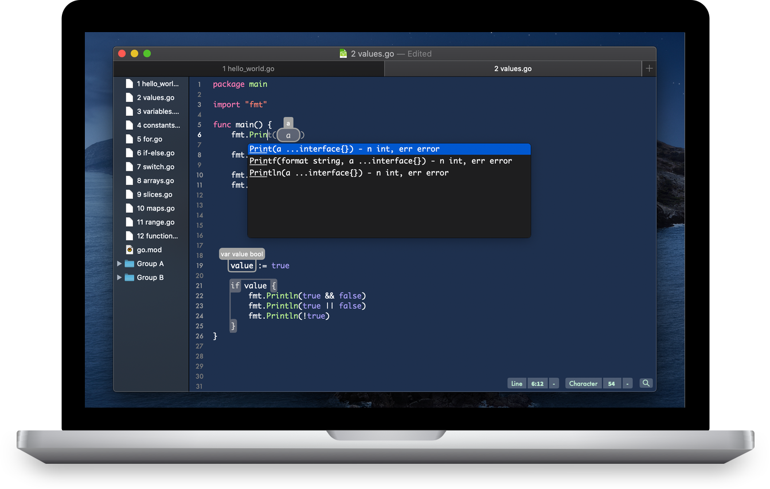Click 'func main() {' on line 5

(x=242, y=124)
